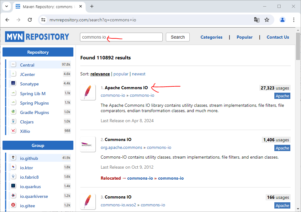Select the Xillio repository link
The width and height of the screenshot is (301, 212).
click(25, 131)
